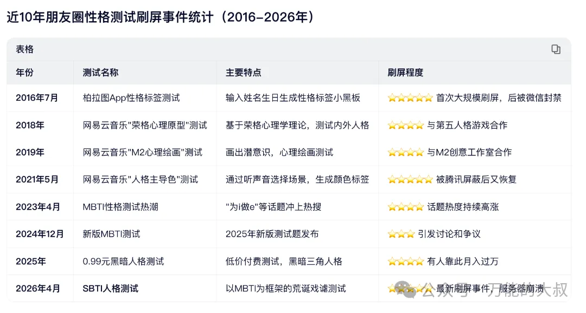The width and height of the screenshot is (586, 313).
Task: Click the page title about 朋友圈性格测试刷屏事件统计
Action: 160,17
